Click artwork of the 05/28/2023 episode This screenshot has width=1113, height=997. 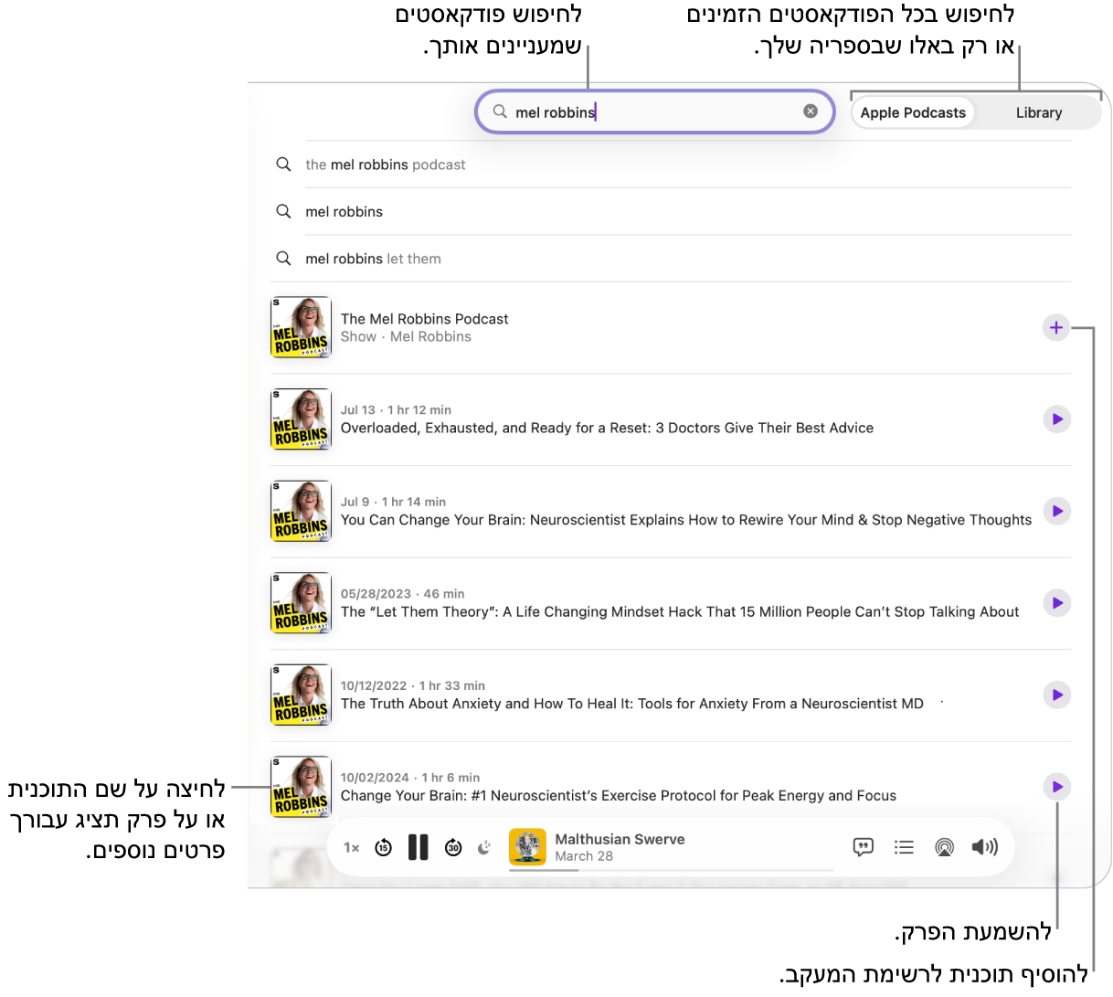301,603
